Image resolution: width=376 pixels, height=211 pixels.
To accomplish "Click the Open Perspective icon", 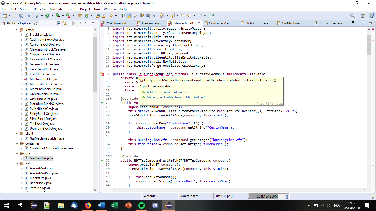I will click(363, 16).
